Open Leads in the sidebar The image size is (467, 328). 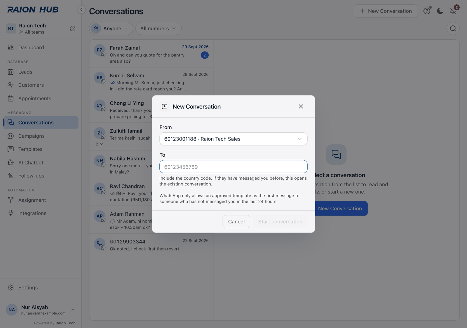(x=41, y=72)
